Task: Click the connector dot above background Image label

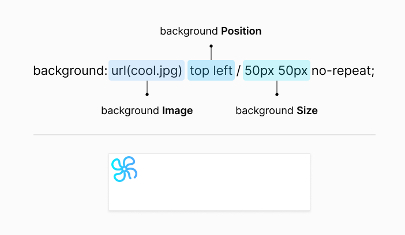Action: [x=147, y=94]
